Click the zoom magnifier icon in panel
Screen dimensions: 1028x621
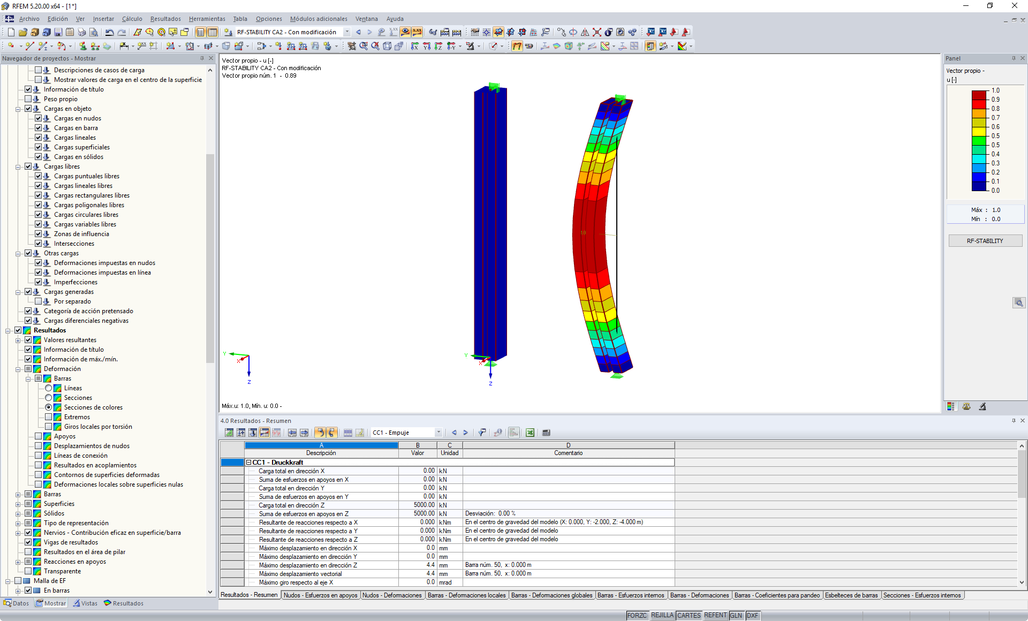pyautogui.click(x=1018, y=302)
